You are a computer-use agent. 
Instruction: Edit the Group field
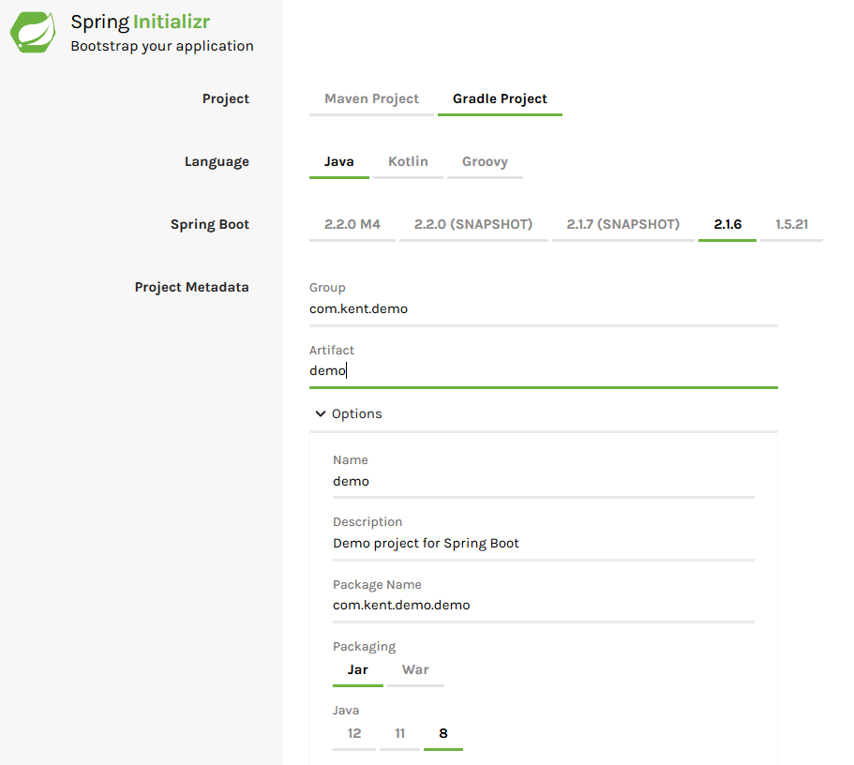[544, 307]
